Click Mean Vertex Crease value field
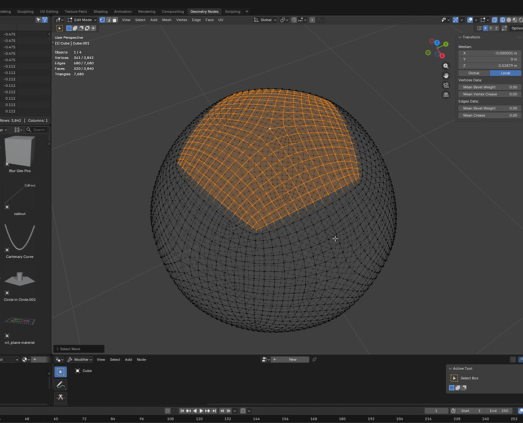Screen dimensions: 523x423 click(489, 94)
